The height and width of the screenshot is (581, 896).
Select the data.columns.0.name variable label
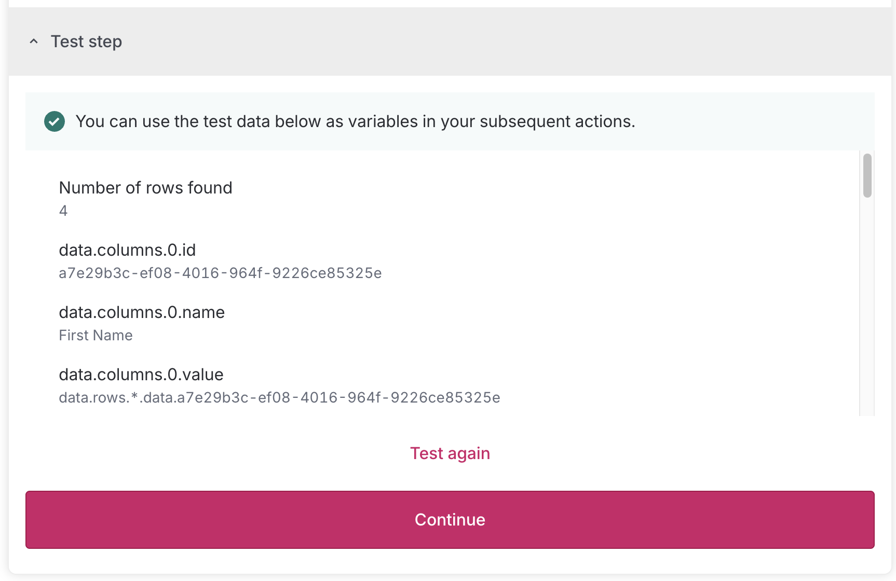tap(142, 312)
